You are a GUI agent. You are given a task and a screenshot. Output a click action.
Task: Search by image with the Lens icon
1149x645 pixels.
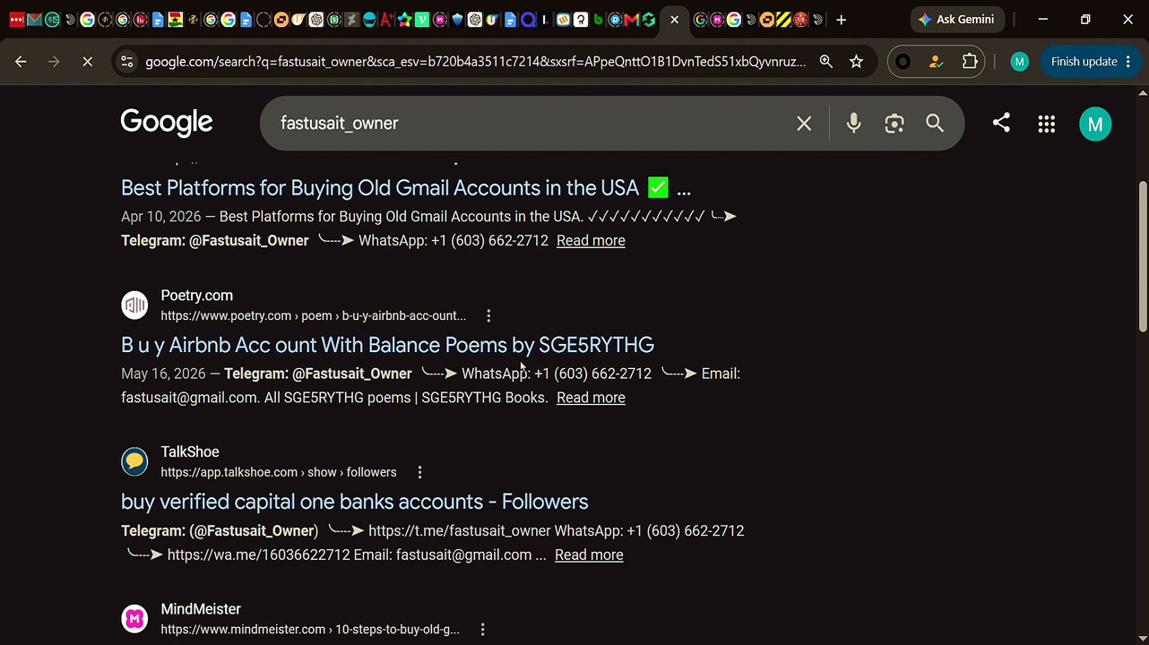click(894, 124)
